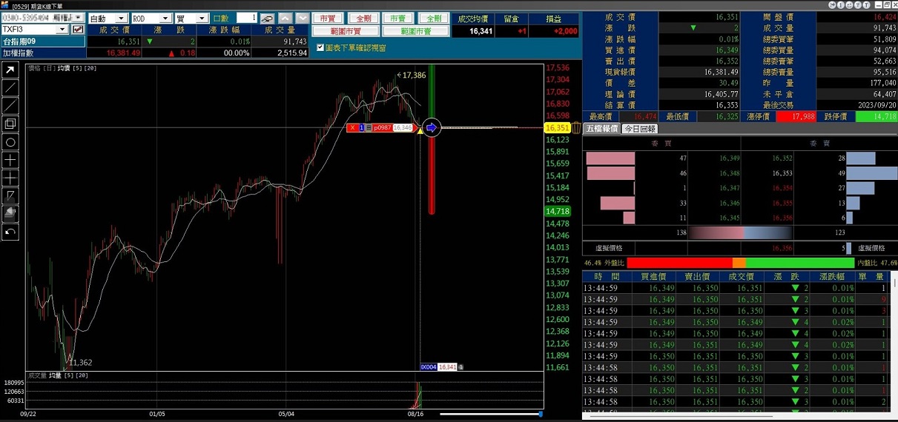Click the 範圍市賣 button

pyautogui.click(x=416, y=31)
